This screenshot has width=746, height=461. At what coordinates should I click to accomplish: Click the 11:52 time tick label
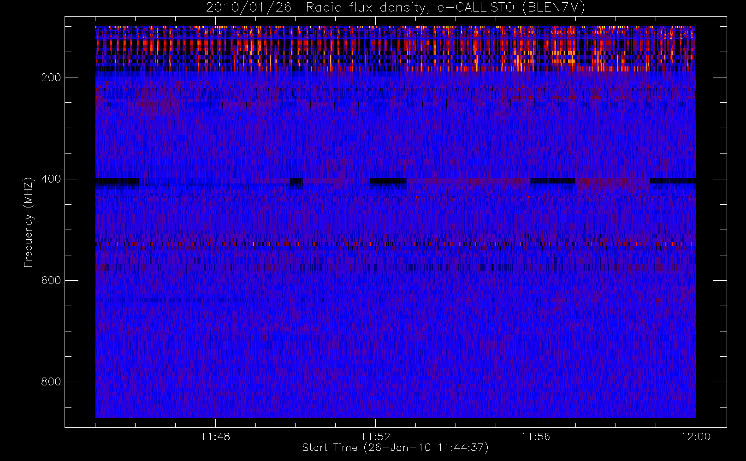tap(375, 437)
